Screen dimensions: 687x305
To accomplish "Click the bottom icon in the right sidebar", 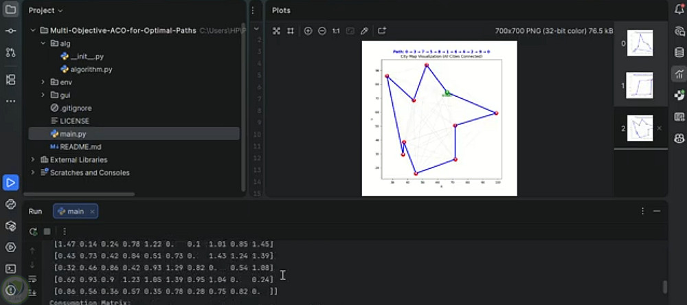I will pos(679,139).
